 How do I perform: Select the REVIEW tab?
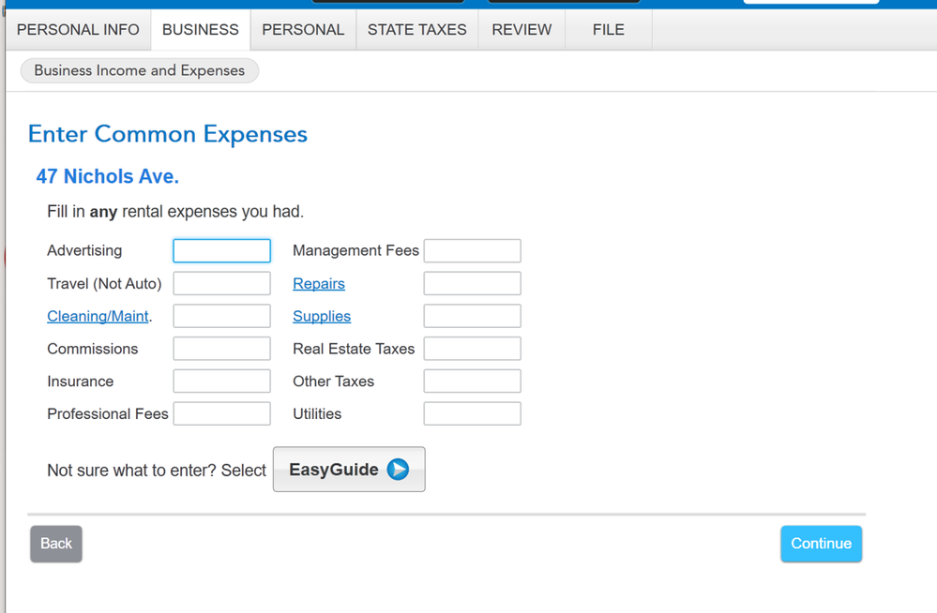coord(521,30)
